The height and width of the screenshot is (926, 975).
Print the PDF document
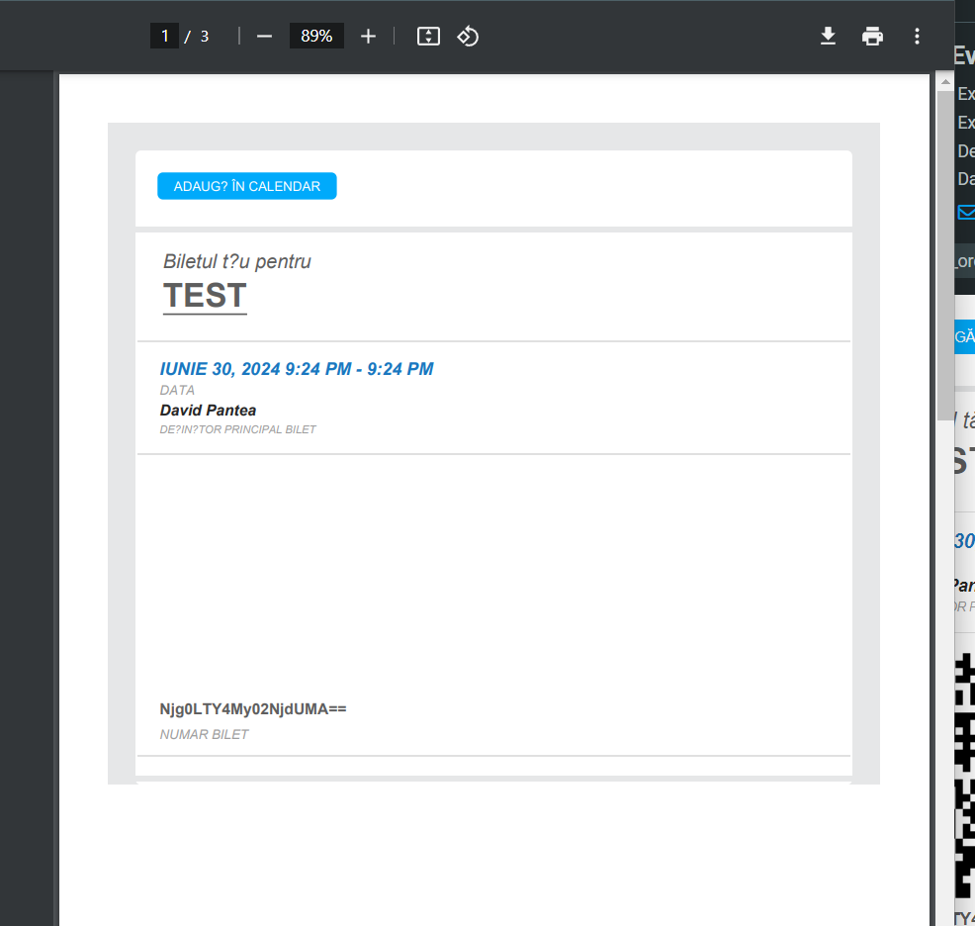[872, 36]
